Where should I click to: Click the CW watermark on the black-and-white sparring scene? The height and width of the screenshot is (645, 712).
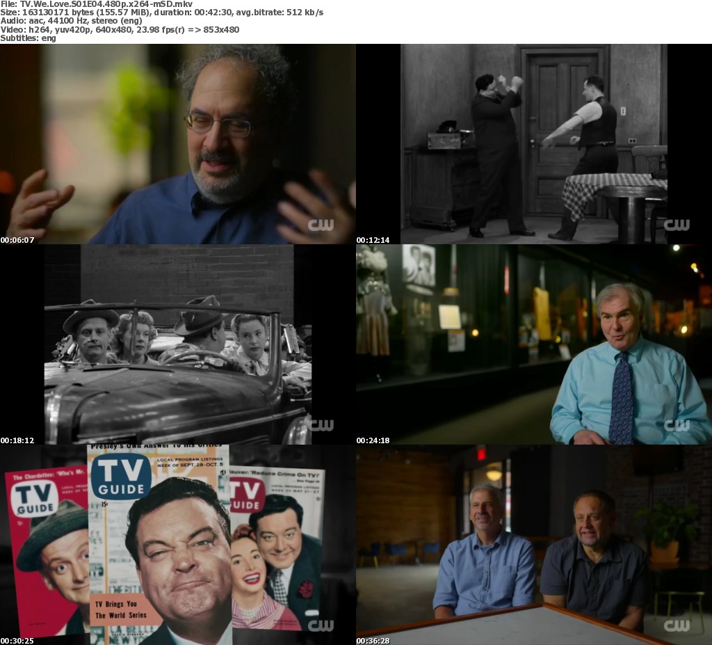[x=677, y=225]
